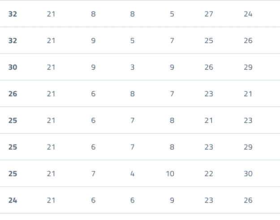280x220 pixels.
Task: Click the bold 32 in the second row
Action: (x=13, y=41)
